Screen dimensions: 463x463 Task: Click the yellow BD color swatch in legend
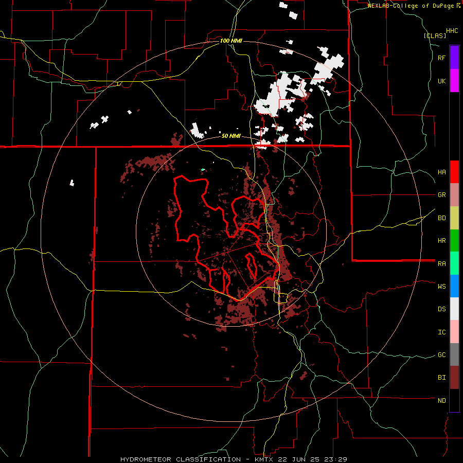(454, 218)
